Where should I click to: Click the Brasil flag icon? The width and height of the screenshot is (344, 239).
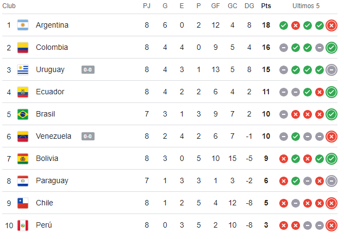[22, 114]
